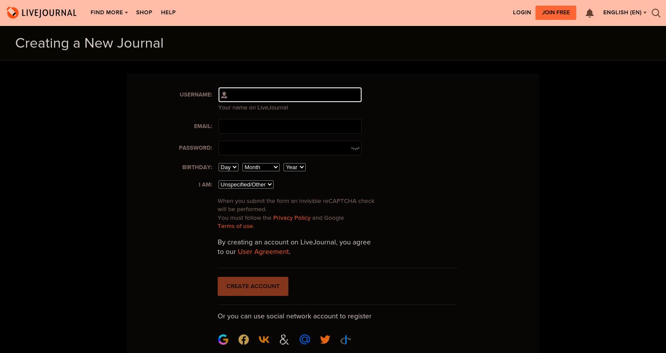Open the birthday Month dropdown

[261, 167]
